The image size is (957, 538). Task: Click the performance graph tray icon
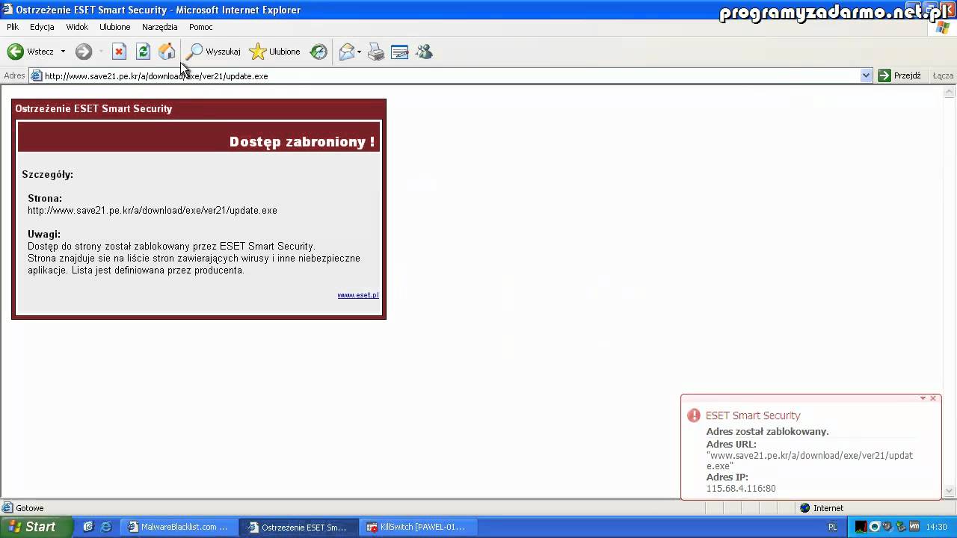click(861, 527)
